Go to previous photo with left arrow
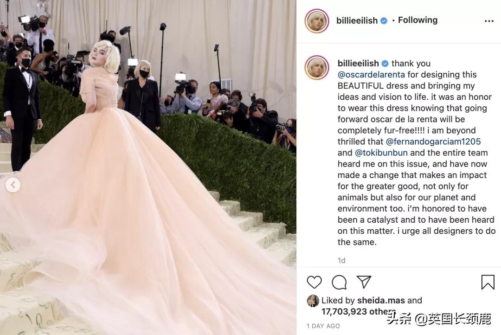The image size is (501, 335). point(13,185)
